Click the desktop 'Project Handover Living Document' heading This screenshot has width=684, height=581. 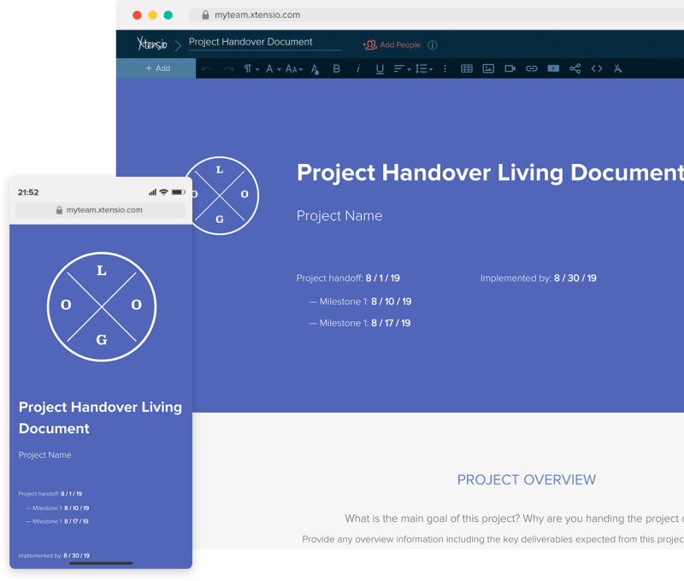coord(490,173)
